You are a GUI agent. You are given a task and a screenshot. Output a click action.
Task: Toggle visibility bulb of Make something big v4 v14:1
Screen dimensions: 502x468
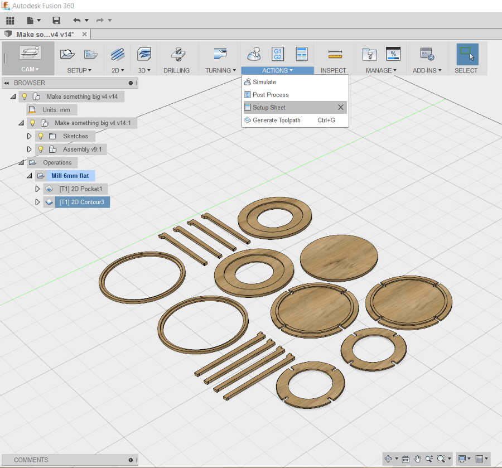pos(33,123)
